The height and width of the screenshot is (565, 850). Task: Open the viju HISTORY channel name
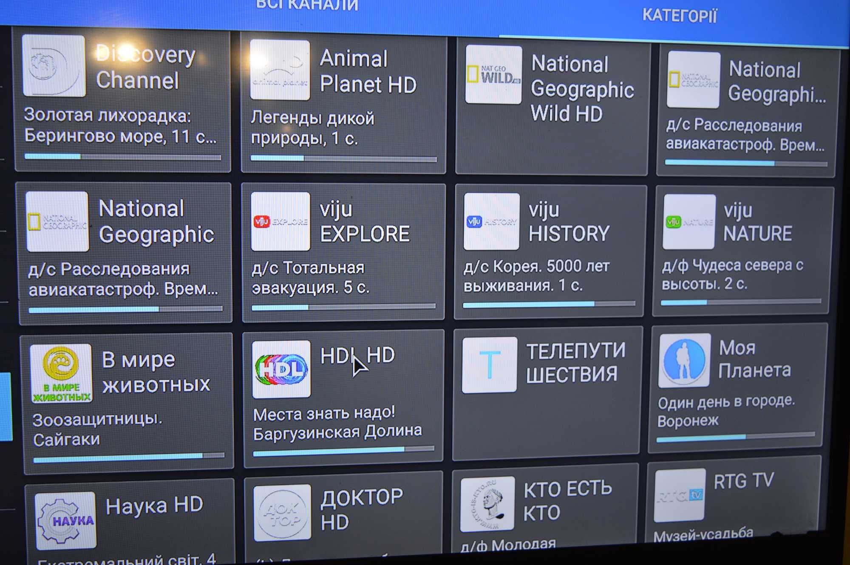(x=569, y=222)
